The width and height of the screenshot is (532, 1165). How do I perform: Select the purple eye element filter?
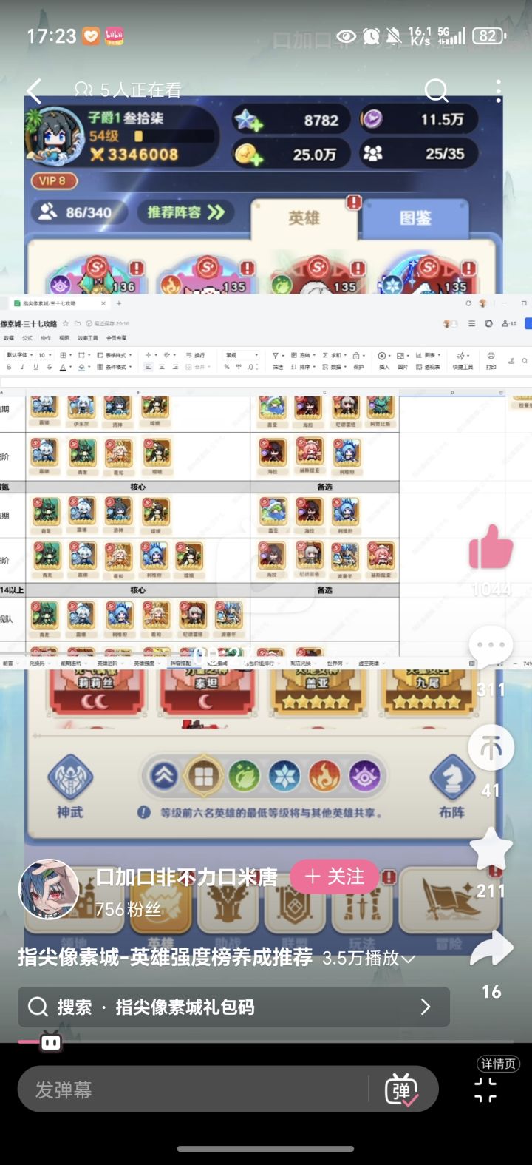pos(364,776)
